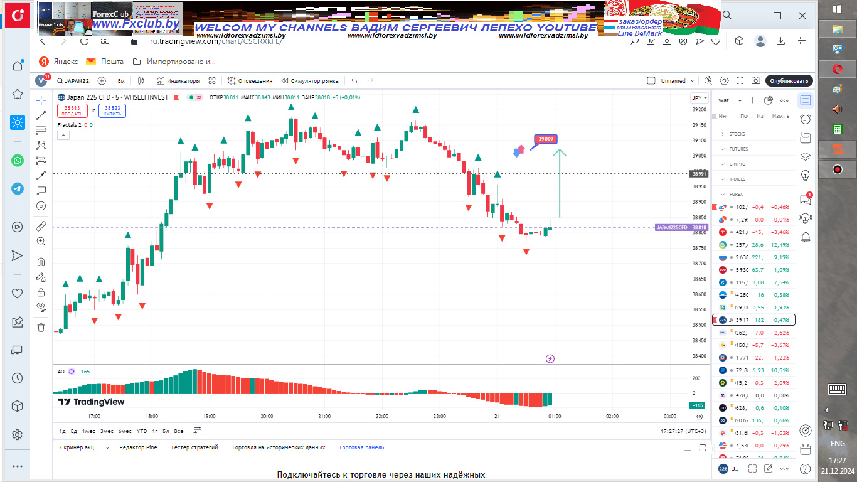Viewport: 857px width, 482px height.
Task: Toggle the watchlist panel icon
Action: pyautogui.click(x=806, y=100)
